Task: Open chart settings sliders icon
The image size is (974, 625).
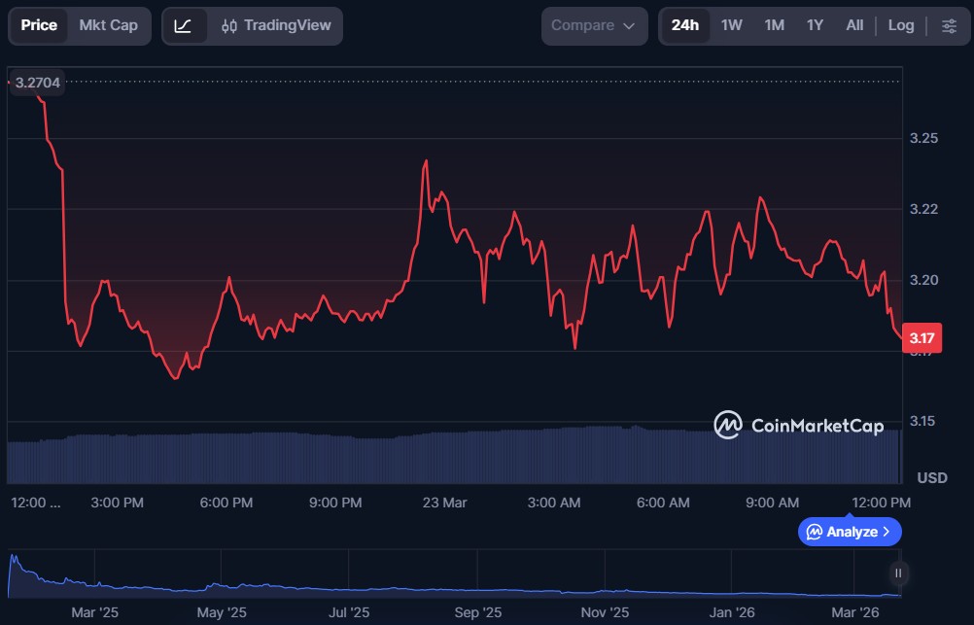Action: point(949,26)
